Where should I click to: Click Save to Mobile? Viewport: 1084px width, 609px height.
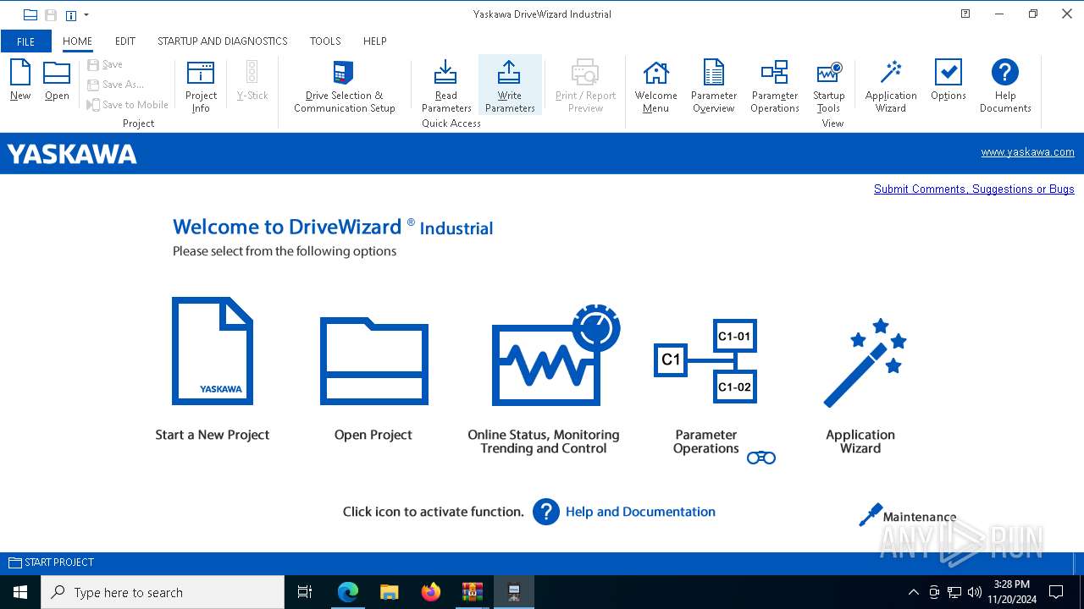[128, 105]
